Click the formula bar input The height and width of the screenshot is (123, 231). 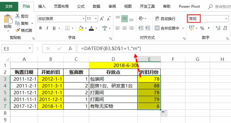click(154, 49)
